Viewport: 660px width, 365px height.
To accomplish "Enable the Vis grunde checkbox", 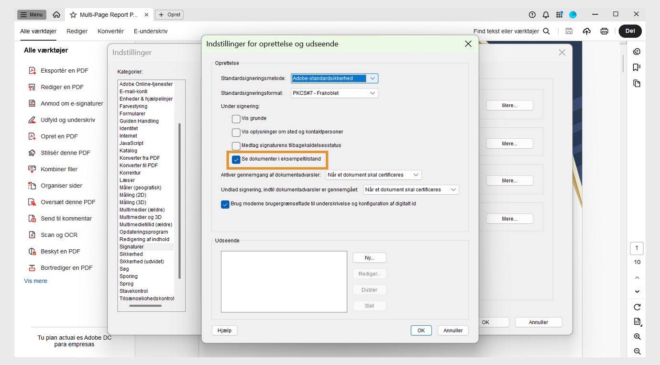I will click(236, 119).
